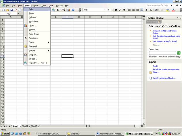Screen dimensions: 182x136
Task: Click the Internet Explorer quick launch icon
Action: (x=16, y=134)
